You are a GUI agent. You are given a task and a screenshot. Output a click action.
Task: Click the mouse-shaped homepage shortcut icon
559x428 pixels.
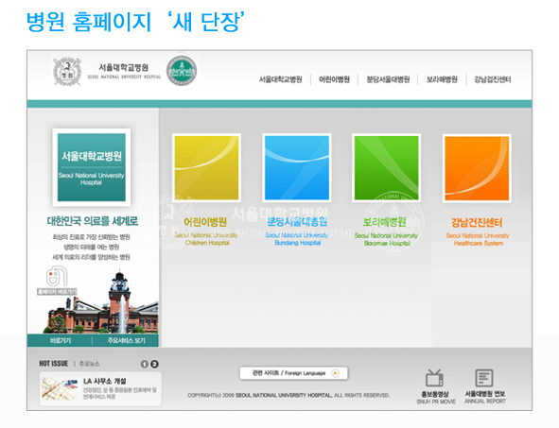tap(57, 277)
